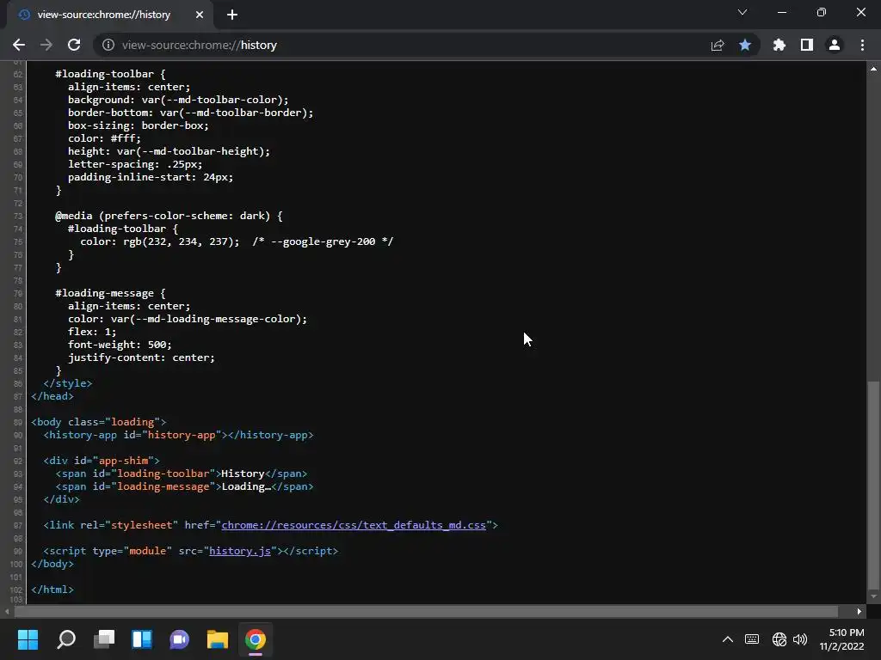The width and height of the screenshot is (881, 660).
Task: Open Chrome three-dot menu
Action: [862, 45]
